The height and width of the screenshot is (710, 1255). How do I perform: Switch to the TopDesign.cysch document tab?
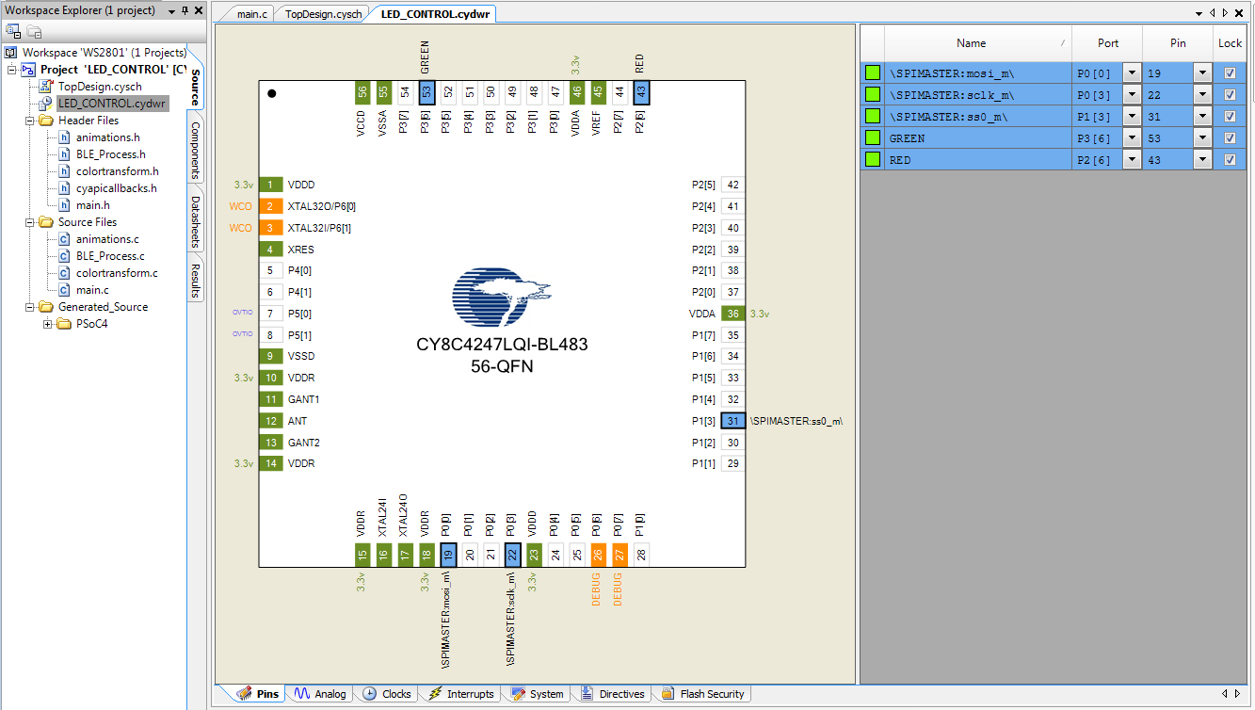point(323,14)
